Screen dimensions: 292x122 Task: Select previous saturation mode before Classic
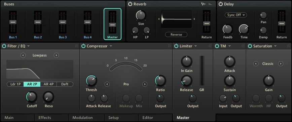point(256,64)
